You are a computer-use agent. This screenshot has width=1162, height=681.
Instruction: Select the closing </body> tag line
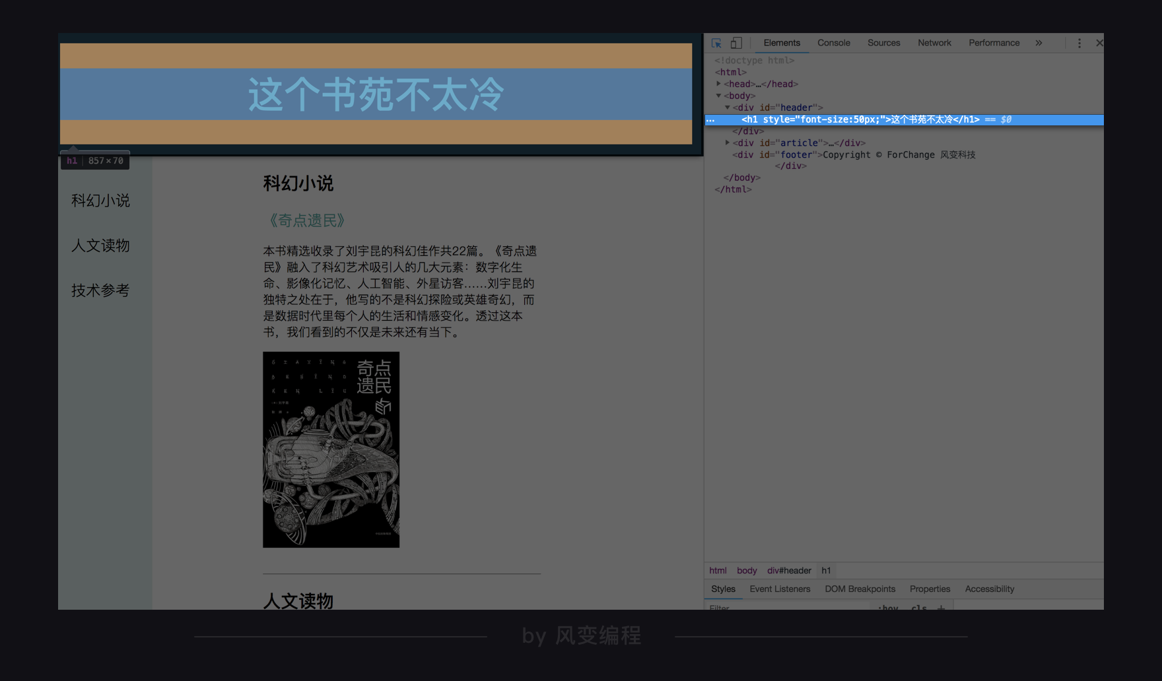point(742,178)
